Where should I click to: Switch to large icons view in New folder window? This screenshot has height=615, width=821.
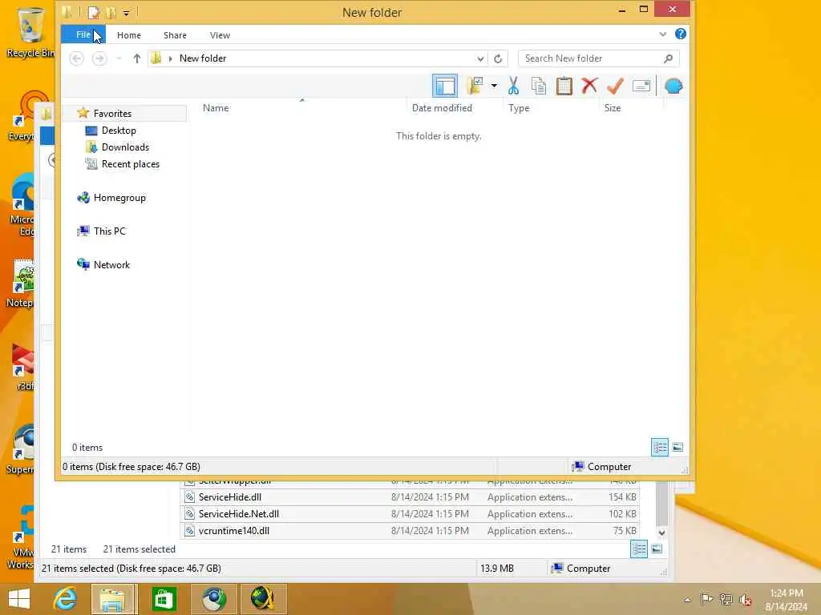[x=677, y=447]
